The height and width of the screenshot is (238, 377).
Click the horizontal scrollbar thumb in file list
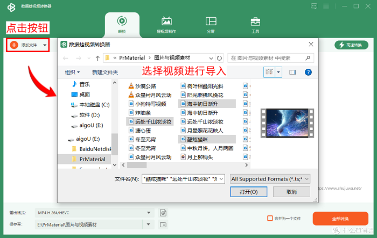[136, 165]
